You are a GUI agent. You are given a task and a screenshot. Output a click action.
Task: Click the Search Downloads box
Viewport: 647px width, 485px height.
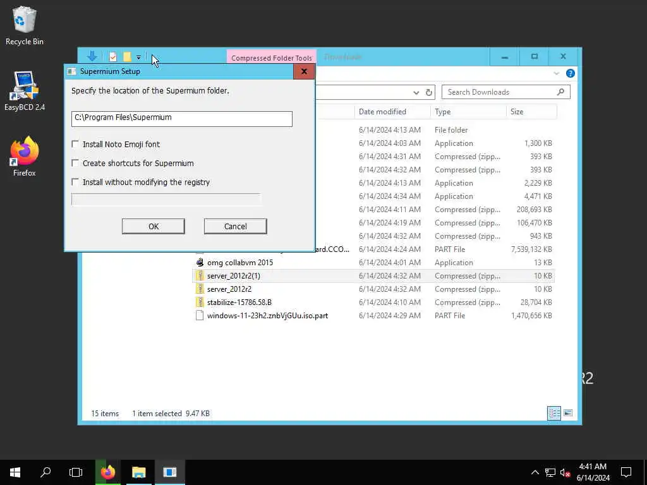(506, 92)
